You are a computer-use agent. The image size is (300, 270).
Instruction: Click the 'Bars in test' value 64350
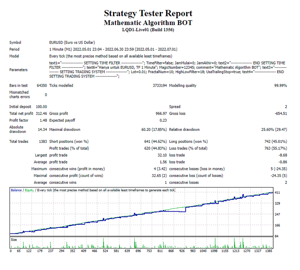[x=42, y=85]
